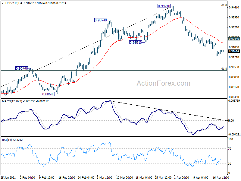Select the 0.92210 low price label
Viewport: 241px width, 181px height.
point(136,43)
